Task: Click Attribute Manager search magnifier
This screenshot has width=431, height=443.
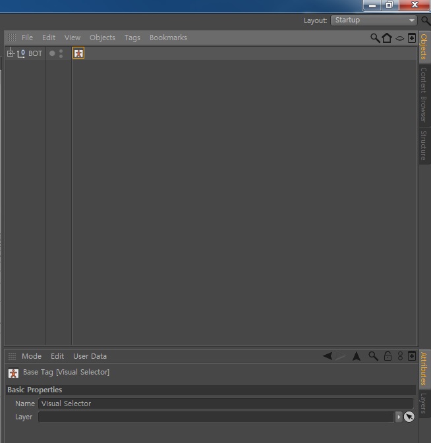Action: point(373,356)
